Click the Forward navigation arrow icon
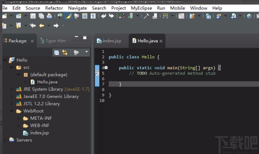Image resolution: width=259 pixels, height=154 pixels. [x=56, y=25]
